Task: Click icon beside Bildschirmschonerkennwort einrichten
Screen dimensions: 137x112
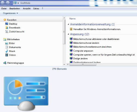Action: (71, 47)
